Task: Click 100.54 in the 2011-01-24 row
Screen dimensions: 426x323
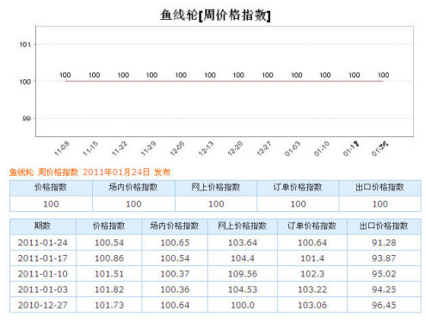Action: 109,243
